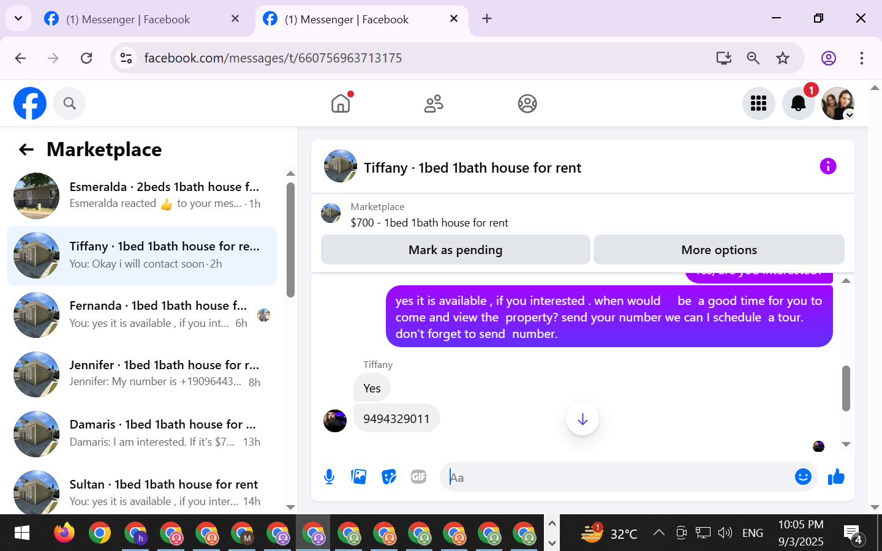Open the volume control in system tray

(725, 533)
